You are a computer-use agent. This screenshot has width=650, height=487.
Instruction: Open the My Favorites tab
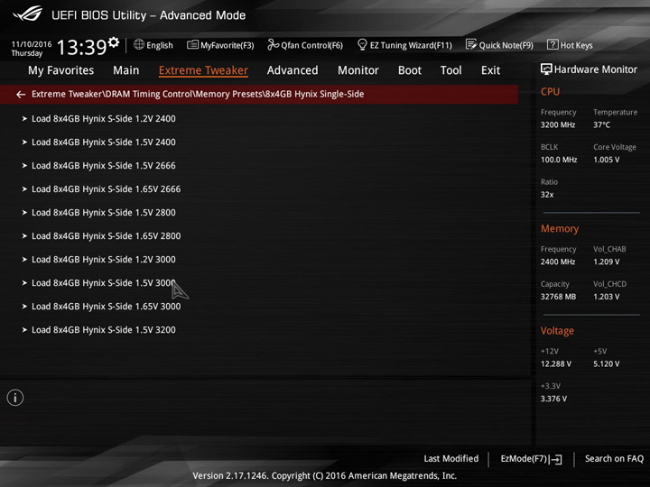pyautogui.click(x=61, y=70)
